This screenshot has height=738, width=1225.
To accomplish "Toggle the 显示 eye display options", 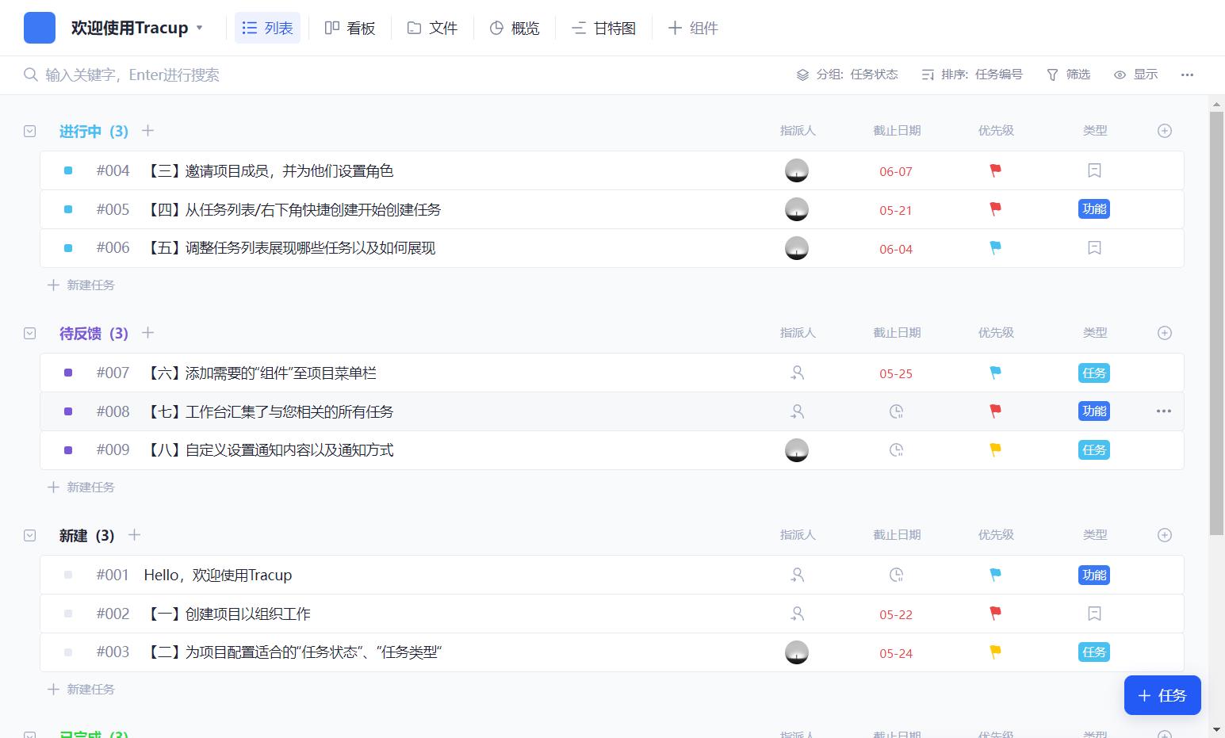I will [1135, 75].
